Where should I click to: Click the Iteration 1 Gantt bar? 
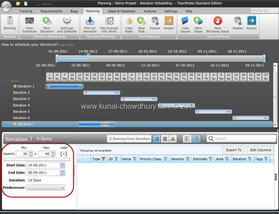pos(64,86)
